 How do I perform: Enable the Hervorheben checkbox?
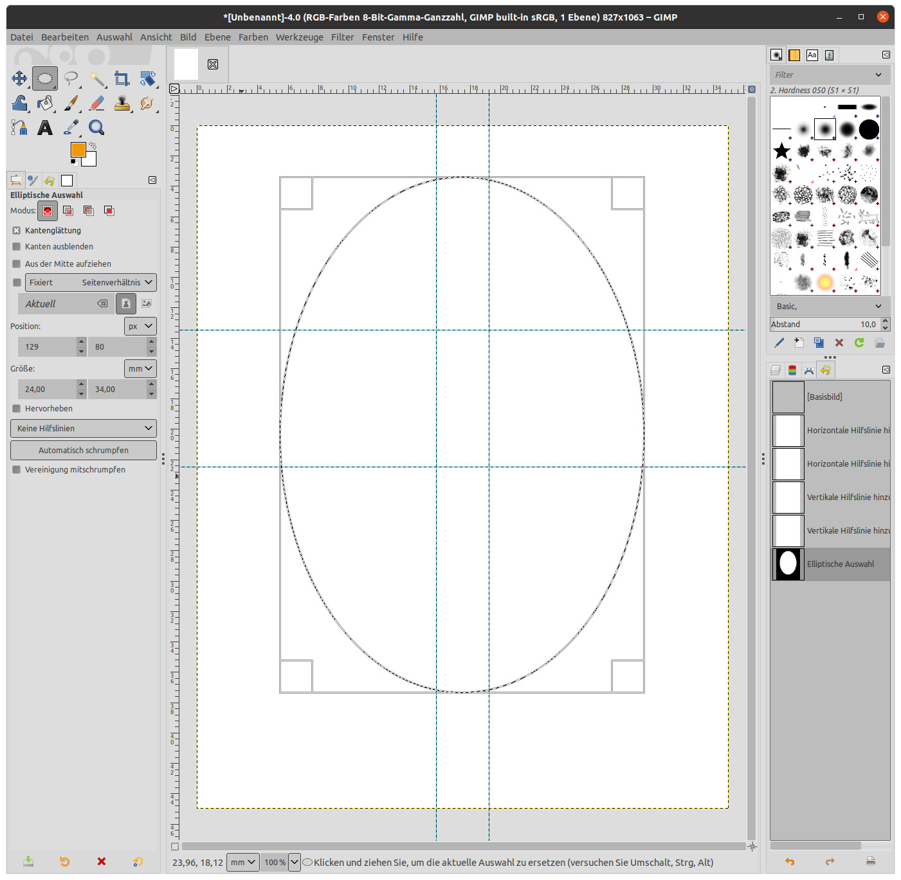tap(17, 408)
